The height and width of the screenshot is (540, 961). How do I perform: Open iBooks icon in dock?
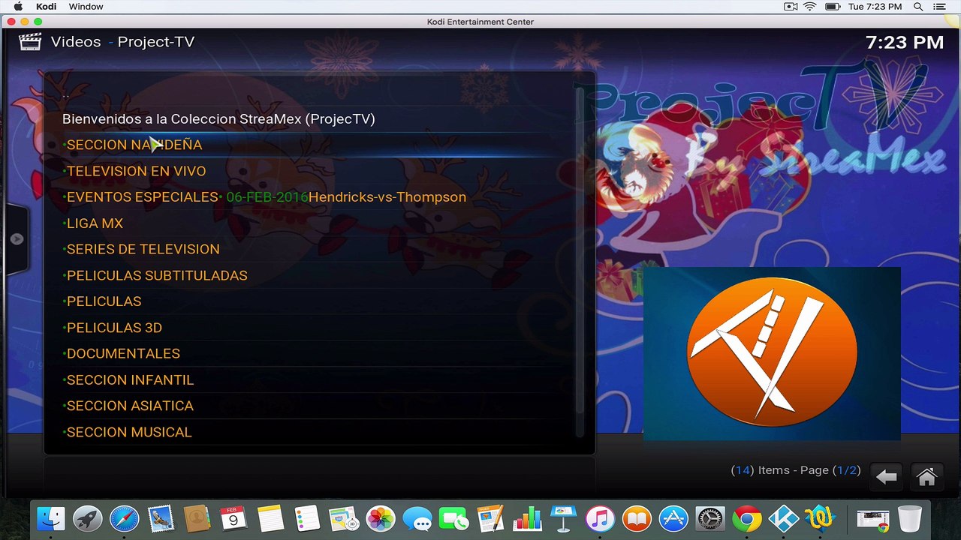click(x=637, y=518)
